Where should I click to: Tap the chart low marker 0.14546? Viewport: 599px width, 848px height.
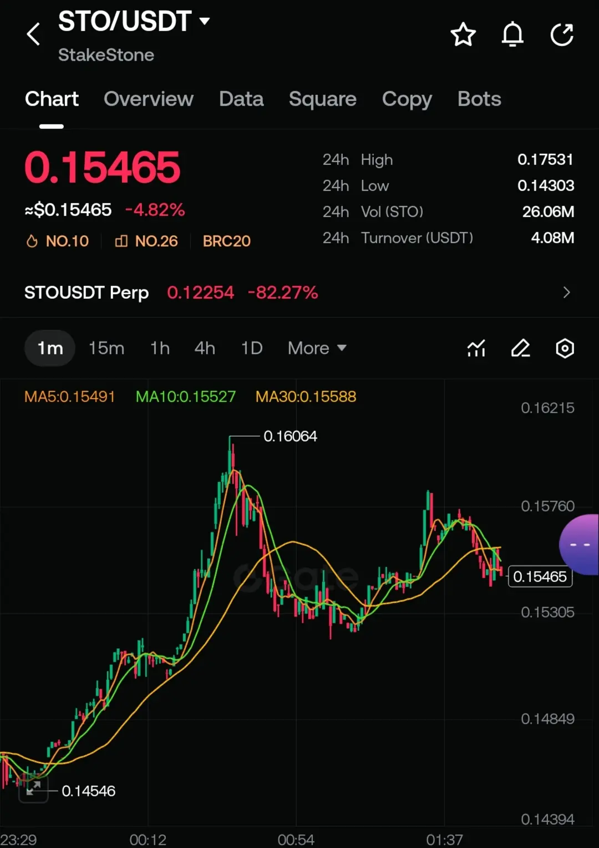coord(89,791)
